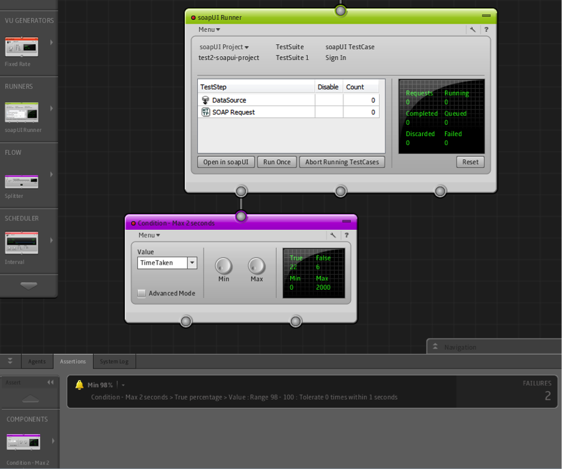
Task: Expand the Flow category arrow
Action: 52,174
